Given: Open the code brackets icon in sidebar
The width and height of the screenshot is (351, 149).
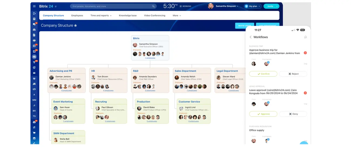Looking at the screenshot, I should click(34, 89).
